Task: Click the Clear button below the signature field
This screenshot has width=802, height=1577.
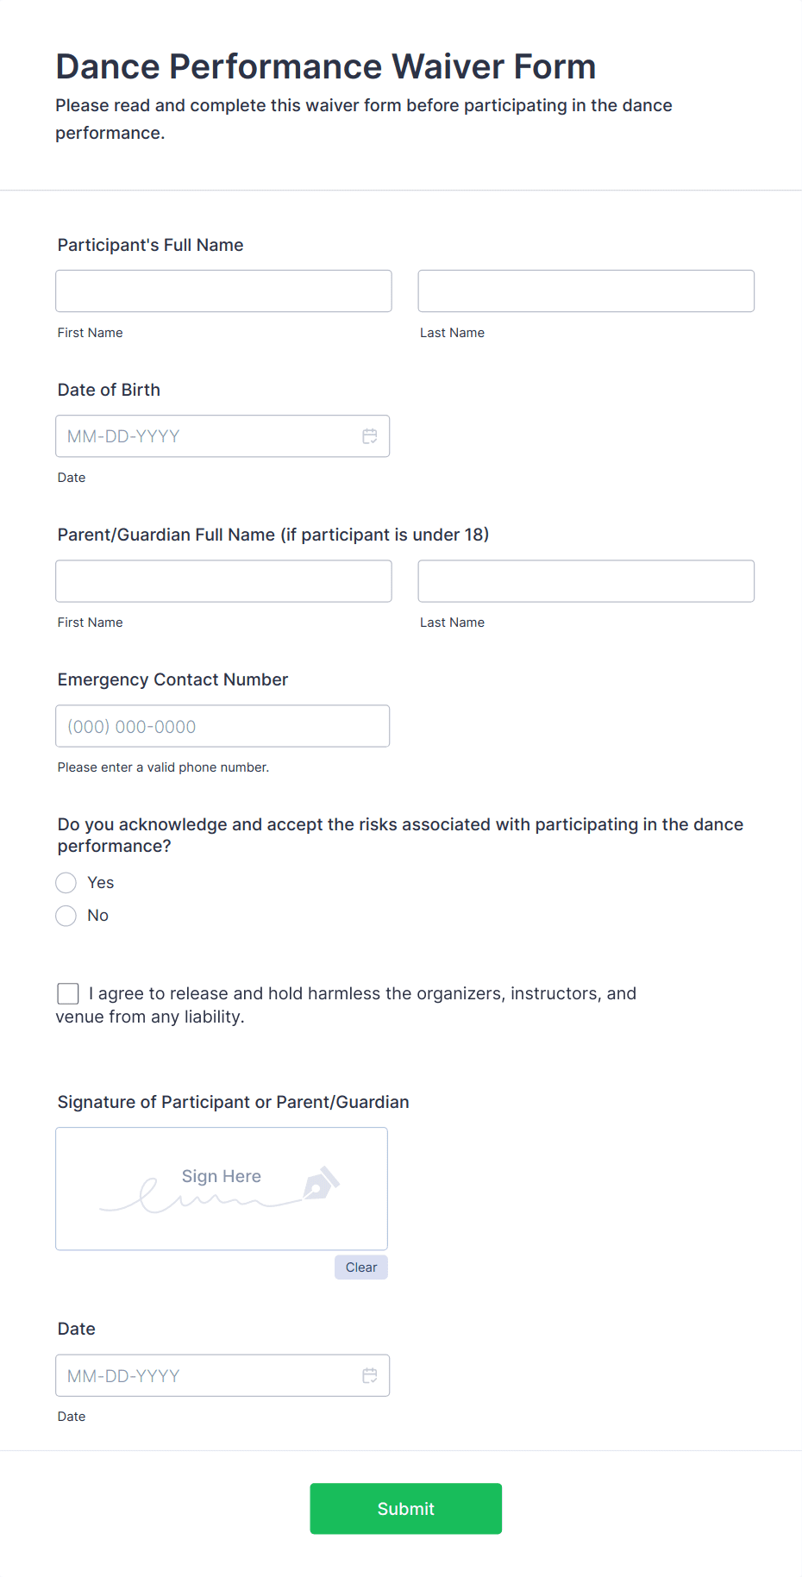Action: point(360,1267)
